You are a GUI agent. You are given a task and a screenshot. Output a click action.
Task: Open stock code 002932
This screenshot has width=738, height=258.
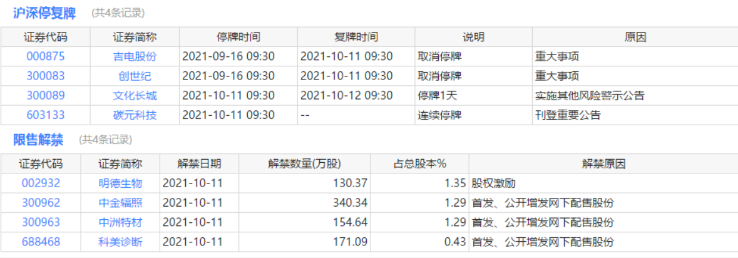pyautogui.click(x=41, y=183)
